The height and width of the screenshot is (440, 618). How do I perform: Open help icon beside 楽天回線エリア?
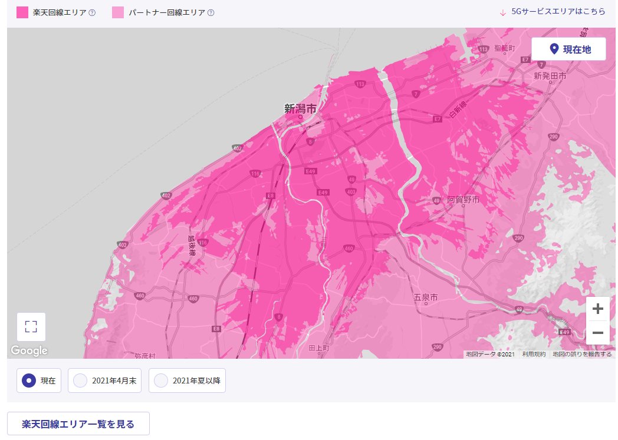click(92, 12)
